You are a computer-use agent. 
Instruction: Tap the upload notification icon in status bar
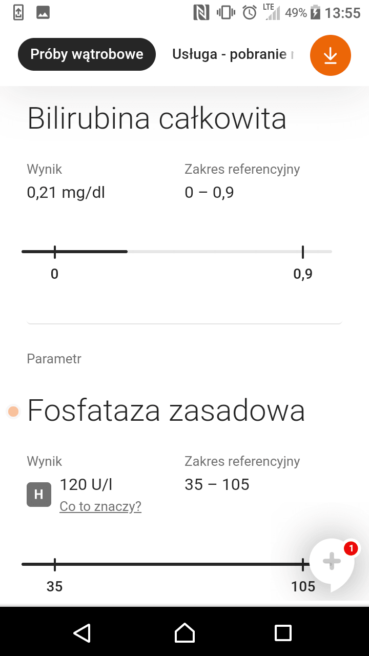pos(18,12)
